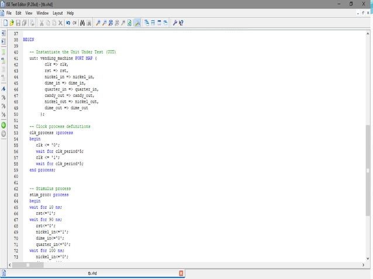Open the Help menu

coord(70,13)
